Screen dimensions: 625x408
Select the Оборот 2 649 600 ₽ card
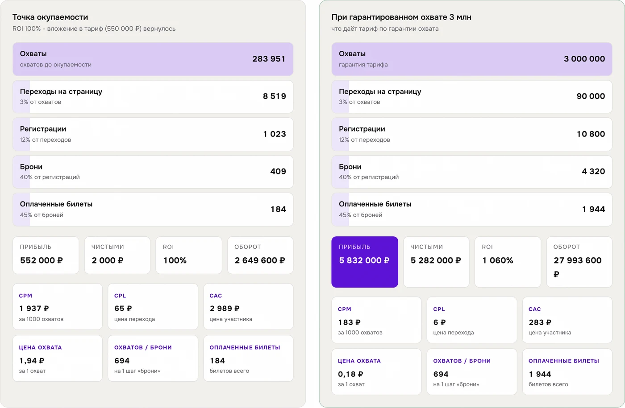click(x=260, y=255)
